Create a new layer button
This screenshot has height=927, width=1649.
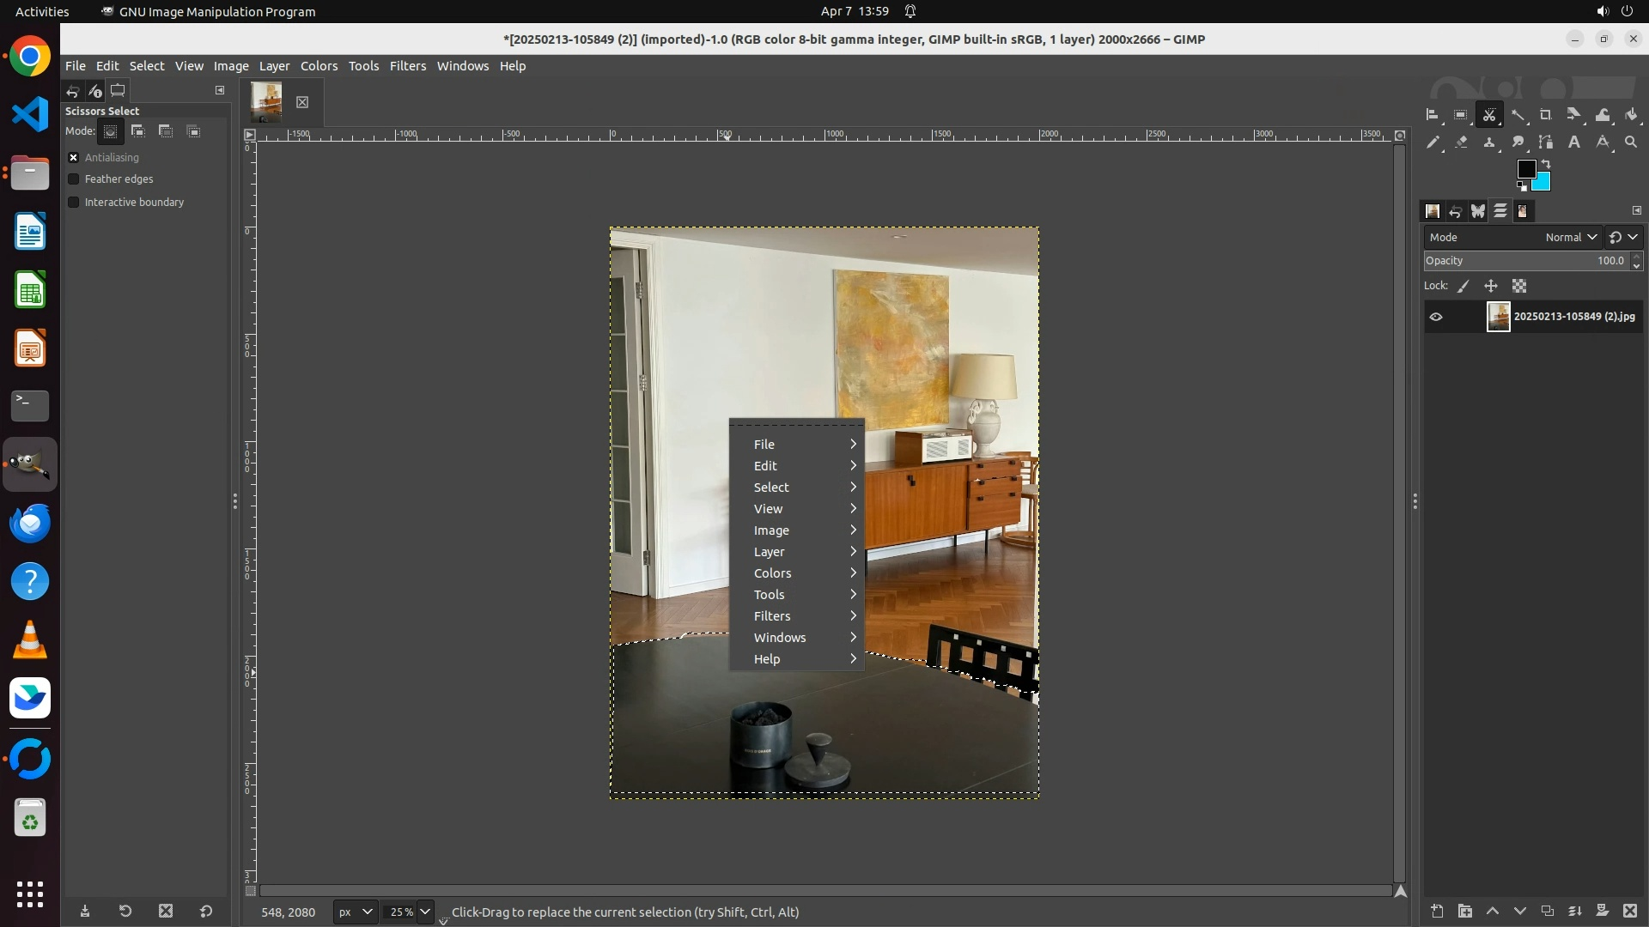click(1437, 911)
